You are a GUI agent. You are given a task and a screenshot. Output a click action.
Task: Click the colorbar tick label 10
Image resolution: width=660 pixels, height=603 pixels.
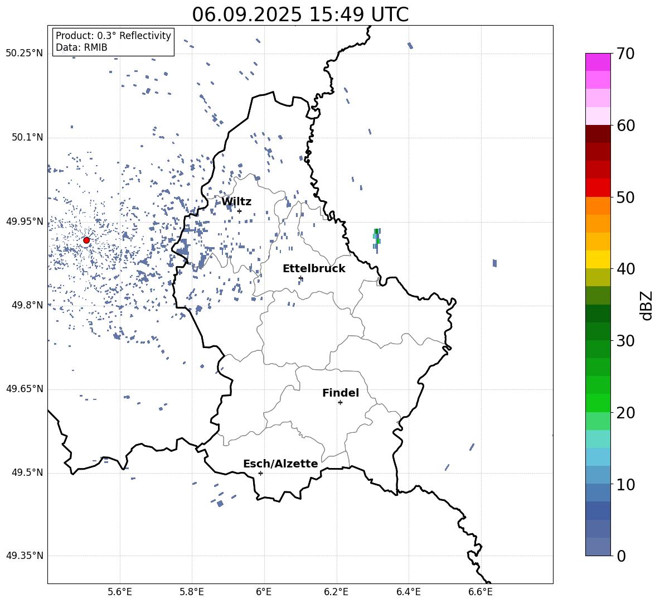click(x=625, y=485)
